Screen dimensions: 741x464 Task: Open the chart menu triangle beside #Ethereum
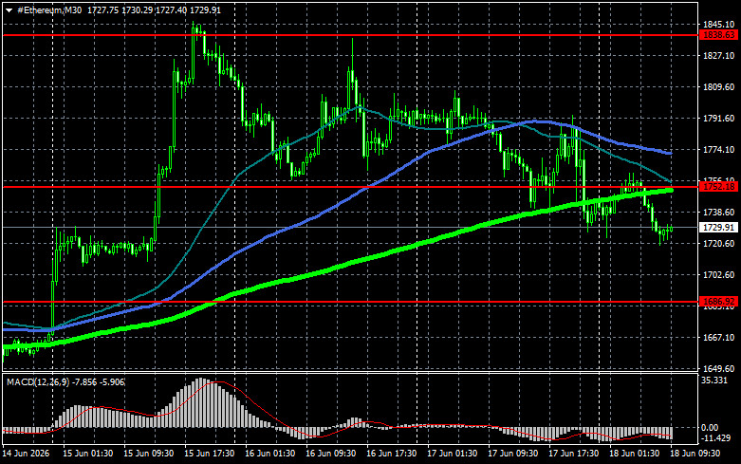(9, 10)
